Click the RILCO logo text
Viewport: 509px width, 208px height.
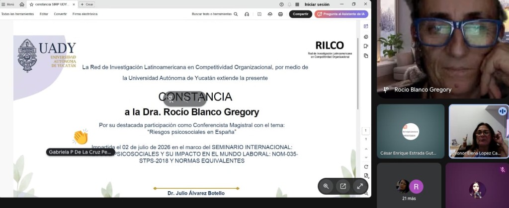point(330,45)
